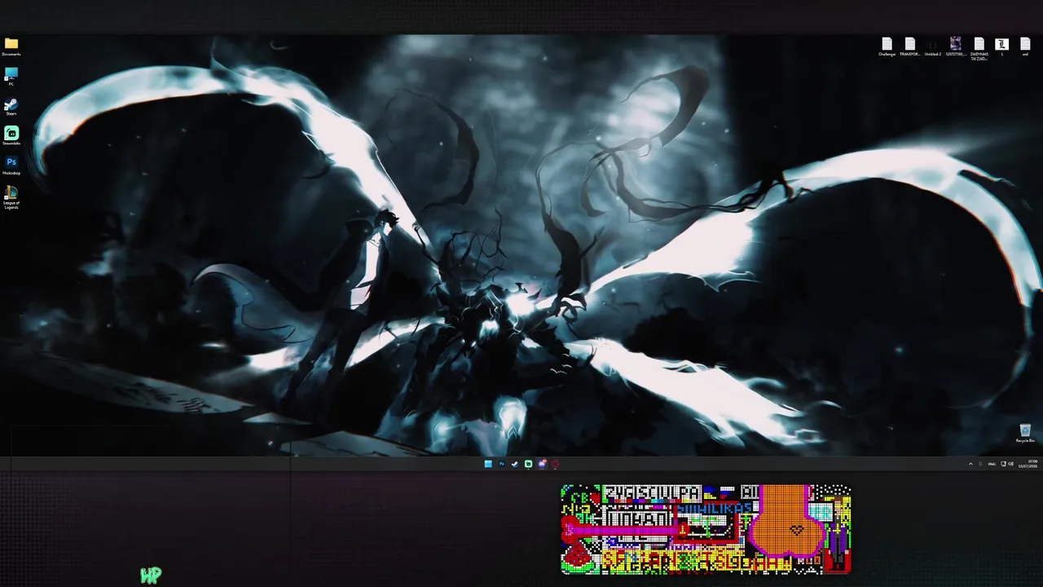The width and height of the screenshot is (1043, 587).
Task: Open Steam from the taskbar
Action: click(515, 464)
